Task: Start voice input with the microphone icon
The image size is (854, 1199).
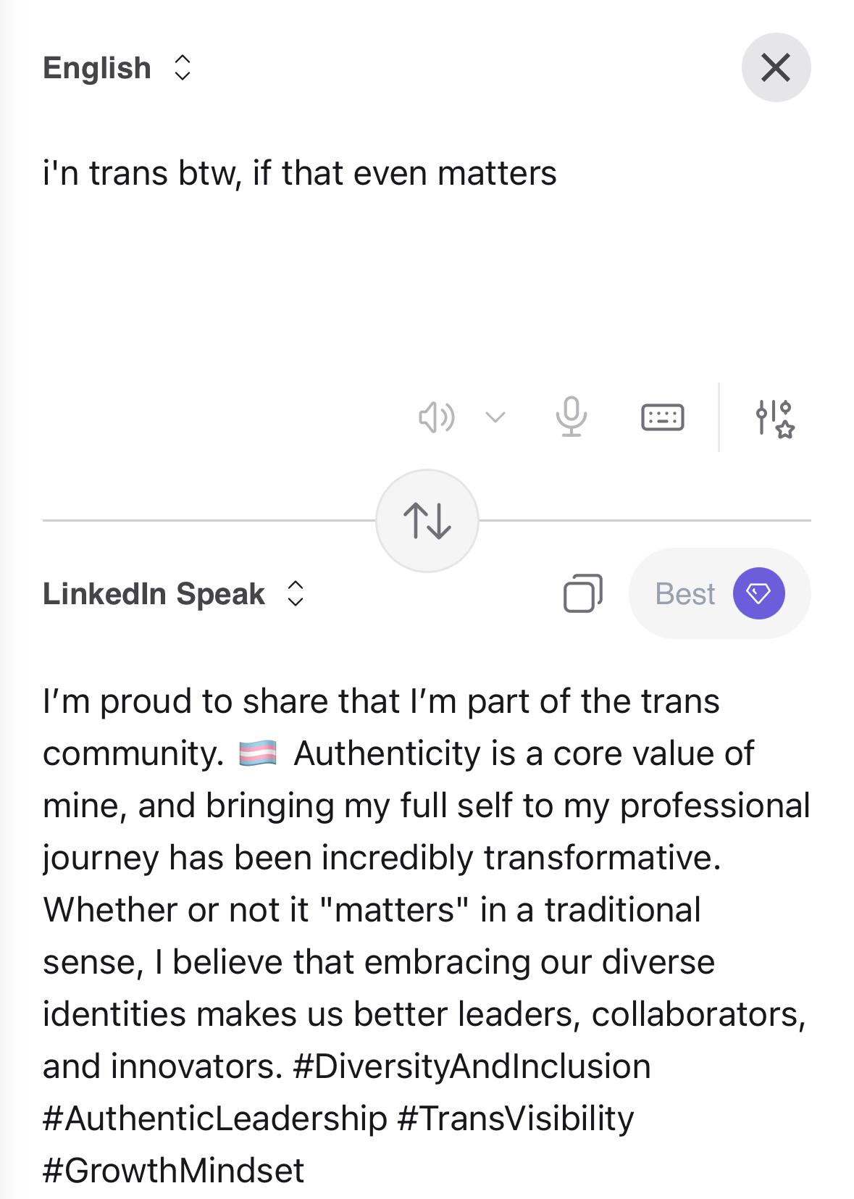Action: pos(571,417)
